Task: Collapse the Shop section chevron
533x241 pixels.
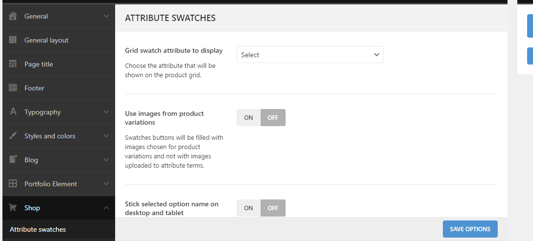Action: coord(106,208)
